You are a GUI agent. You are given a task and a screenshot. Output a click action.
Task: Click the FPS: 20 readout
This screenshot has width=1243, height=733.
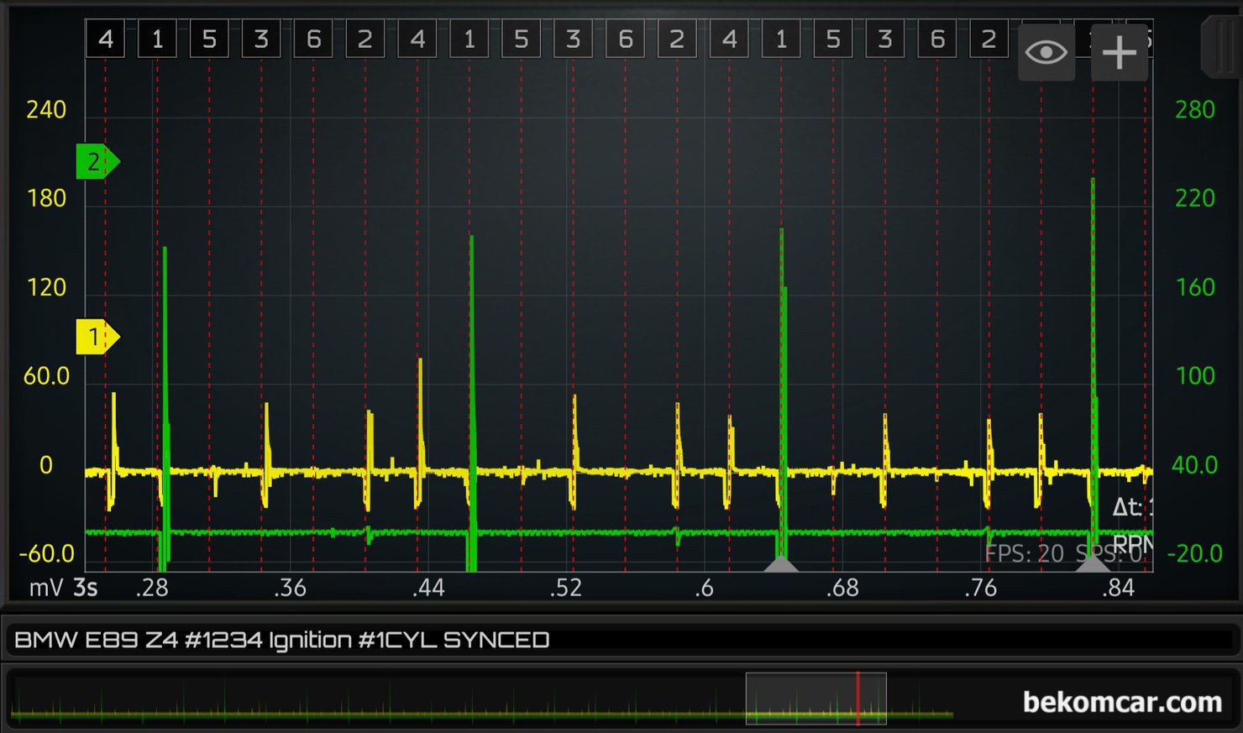coord(1024,553)
